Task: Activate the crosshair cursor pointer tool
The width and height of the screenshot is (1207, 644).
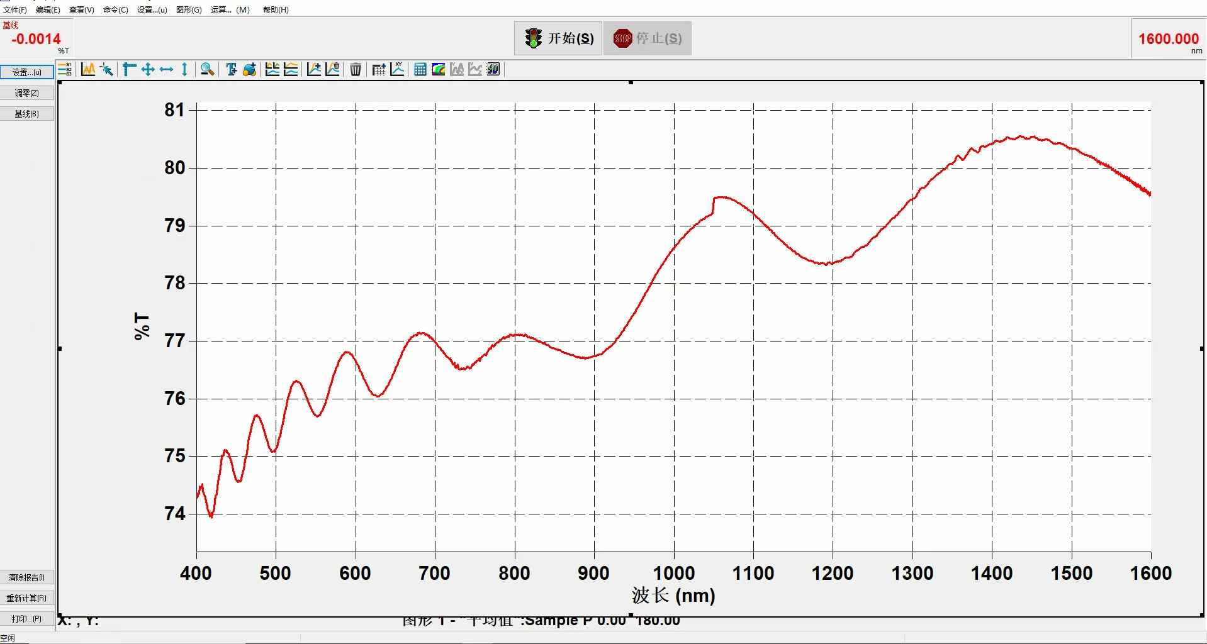Action: click(106, 69)
